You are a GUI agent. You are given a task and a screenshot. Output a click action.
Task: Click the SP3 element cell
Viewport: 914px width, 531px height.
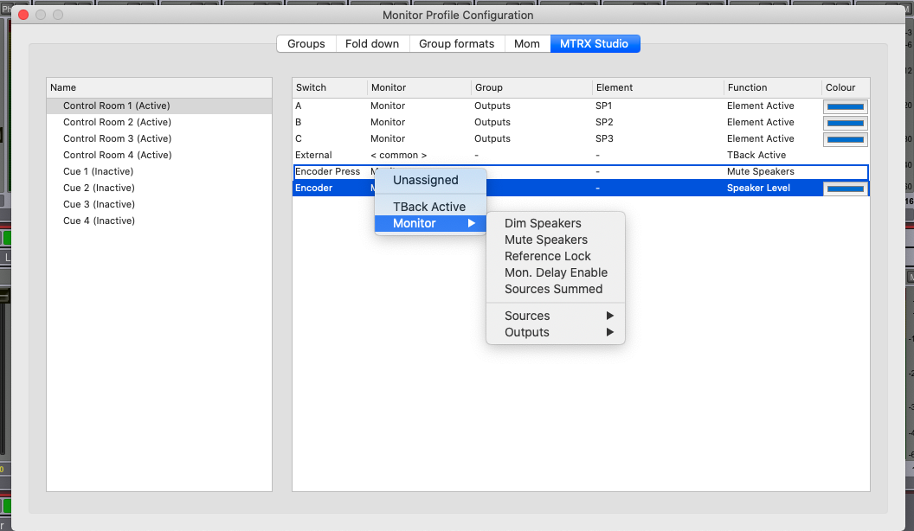[604, 138]
